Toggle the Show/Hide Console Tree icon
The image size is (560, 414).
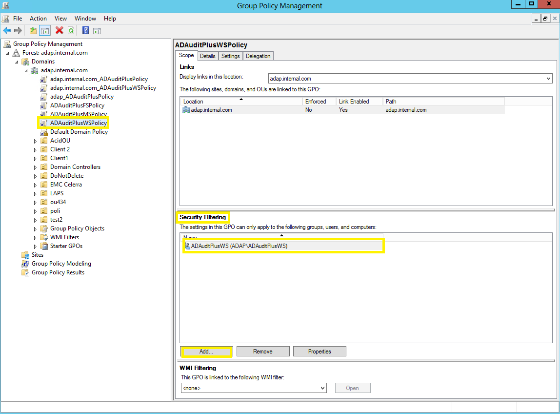45,31
